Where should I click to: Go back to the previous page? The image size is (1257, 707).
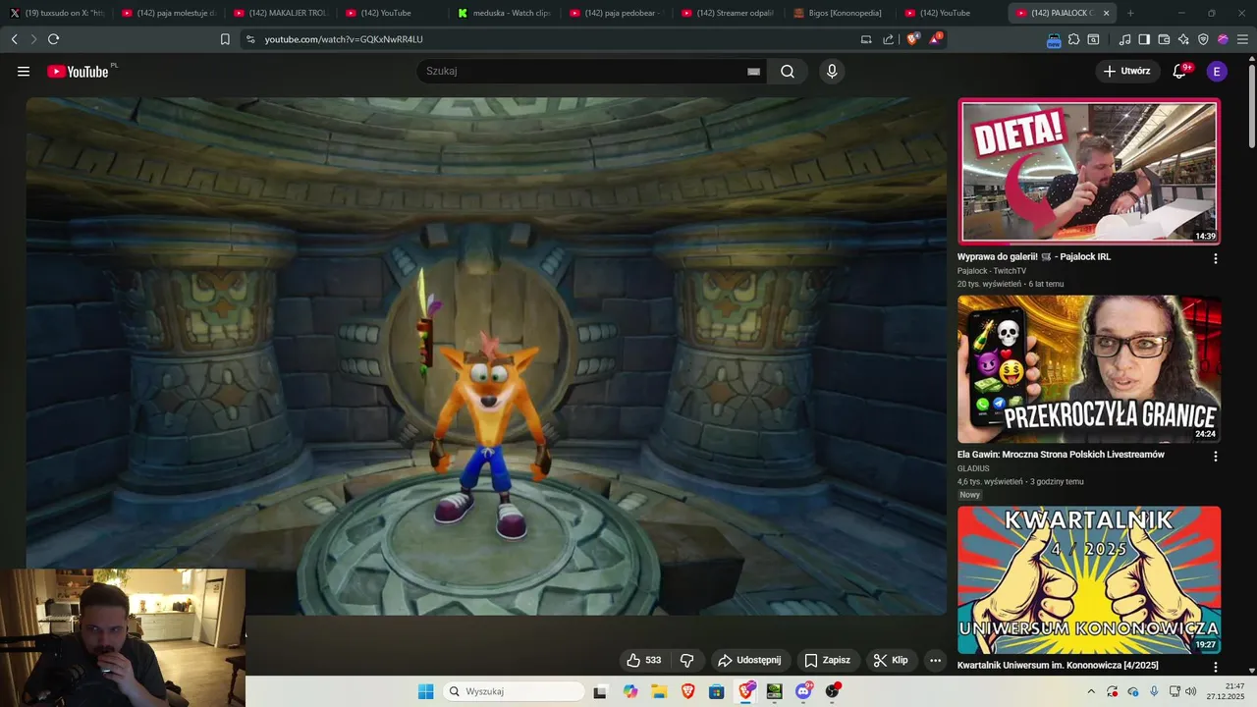(x=14, y=39)
